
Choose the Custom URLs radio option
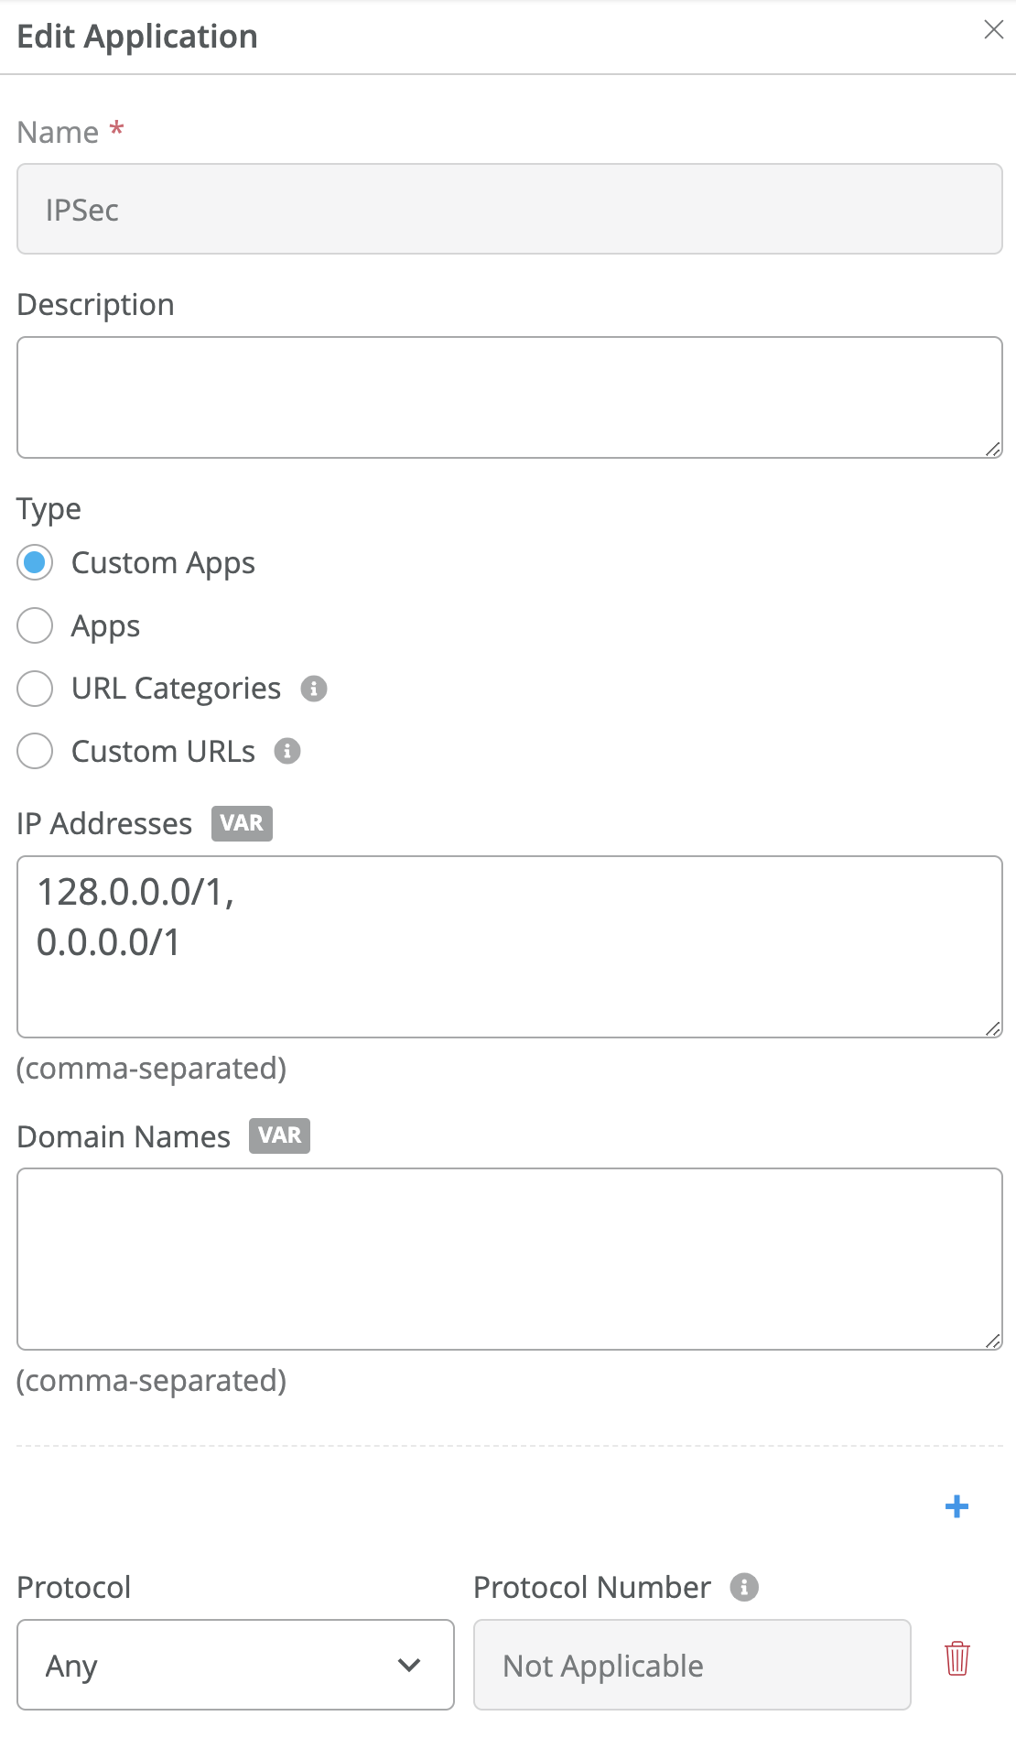35,752
